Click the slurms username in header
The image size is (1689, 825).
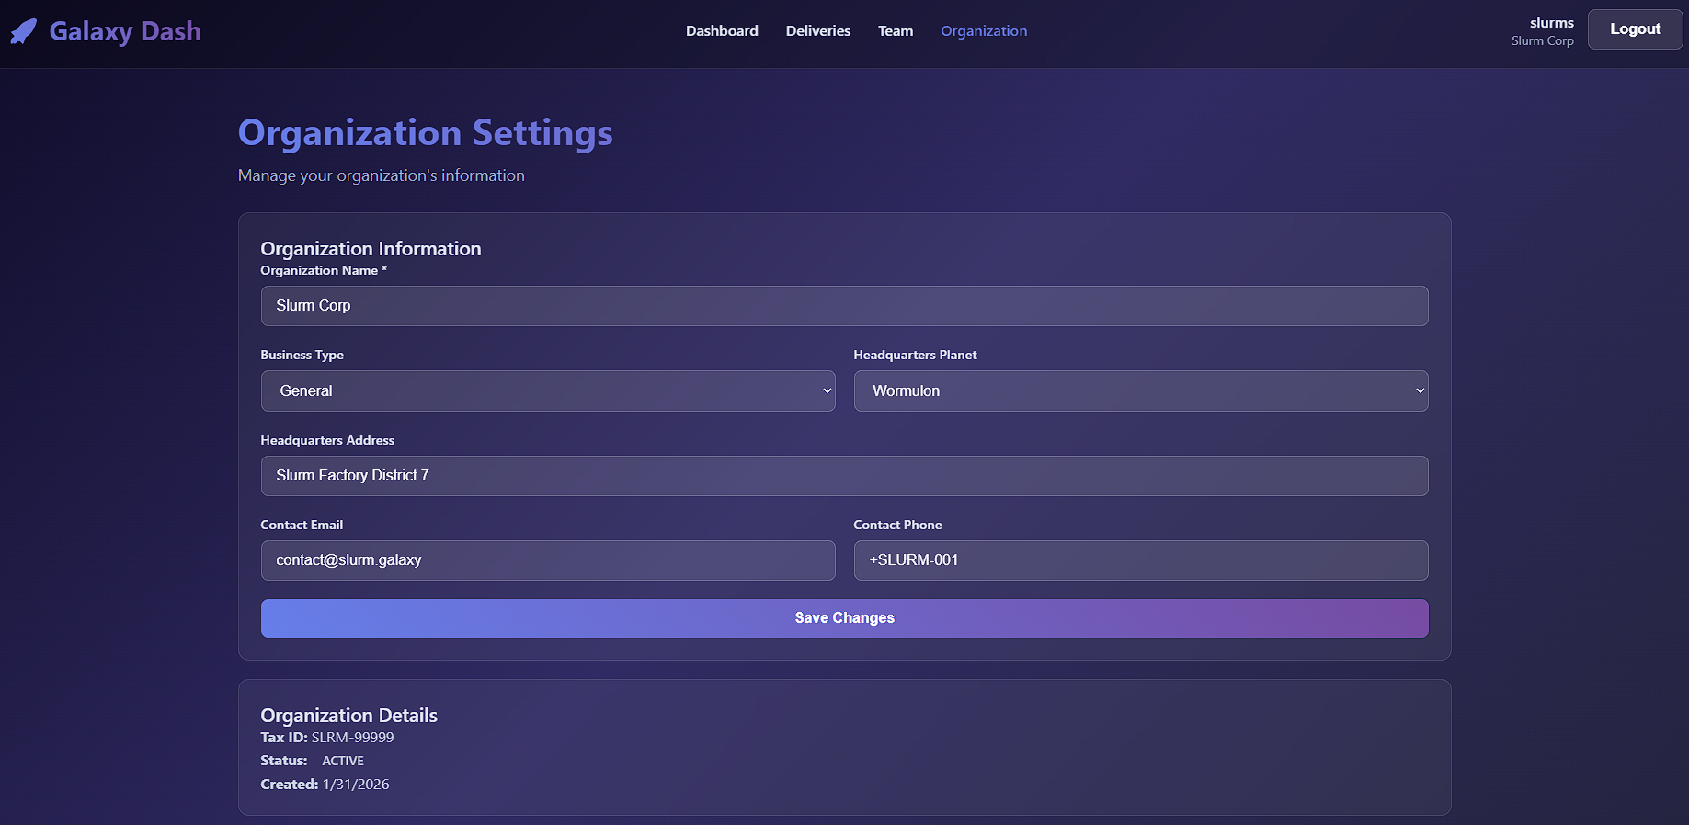click(1551, 23)
